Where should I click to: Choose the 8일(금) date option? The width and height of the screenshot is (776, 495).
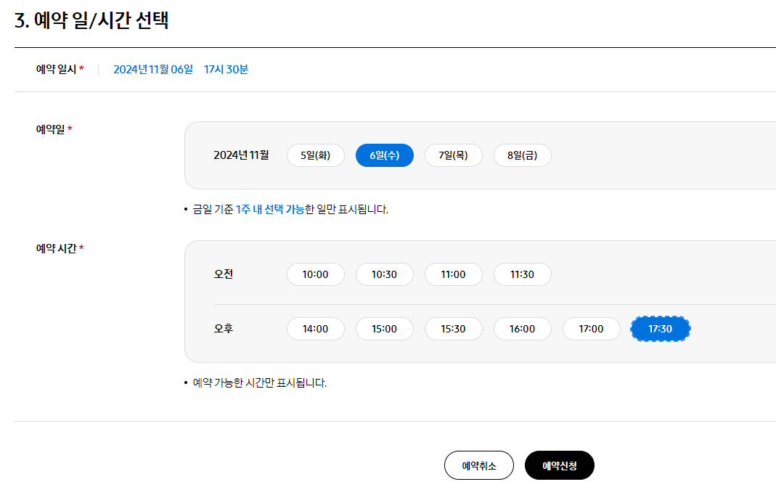(522, 155)
